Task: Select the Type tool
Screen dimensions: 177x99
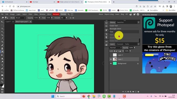Action: click(2, 65)
